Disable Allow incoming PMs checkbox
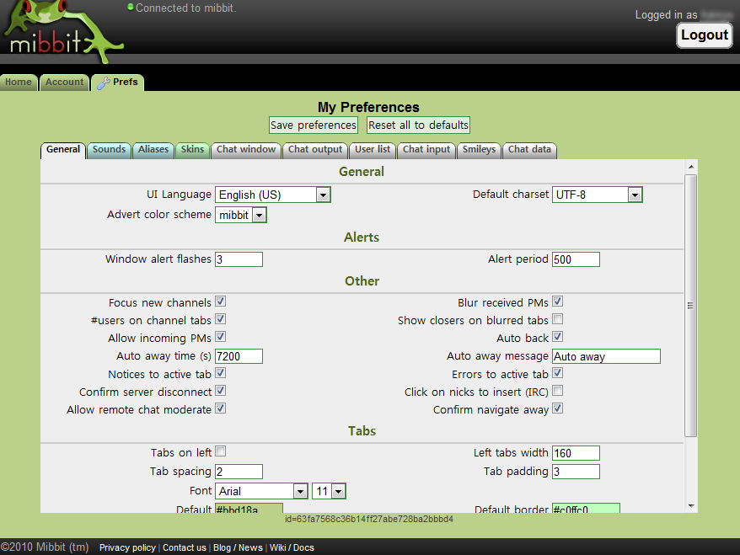 [x=220, y=337]
